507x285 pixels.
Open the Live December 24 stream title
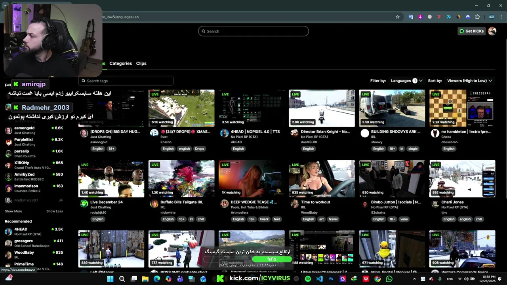(107, 202)
